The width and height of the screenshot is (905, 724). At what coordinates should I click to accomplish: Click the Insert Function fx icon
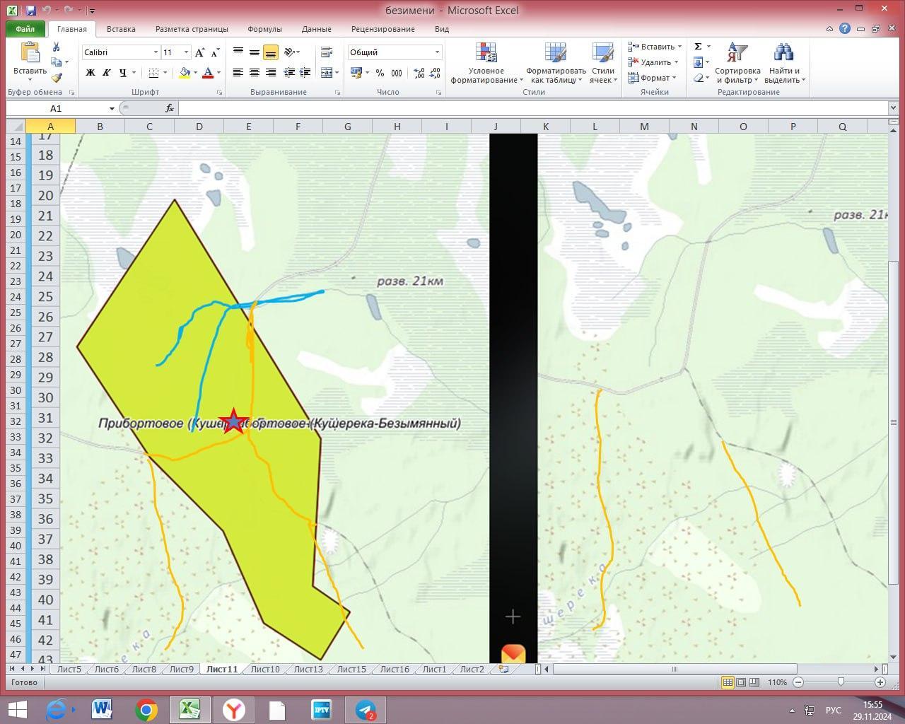click(x=170, y=108)
